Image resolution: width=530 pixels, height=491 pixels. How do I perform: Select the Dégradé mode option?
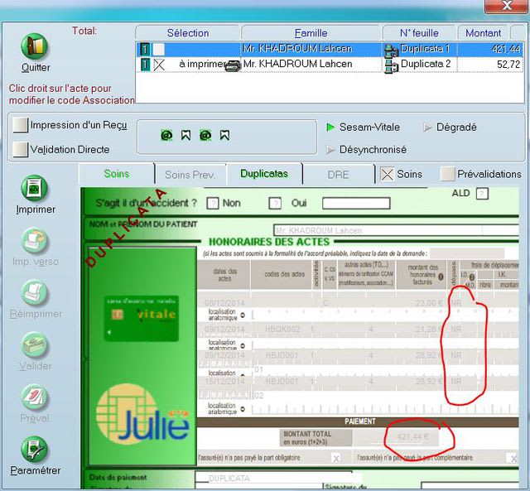pyautogui.click(x=450, y=128)
